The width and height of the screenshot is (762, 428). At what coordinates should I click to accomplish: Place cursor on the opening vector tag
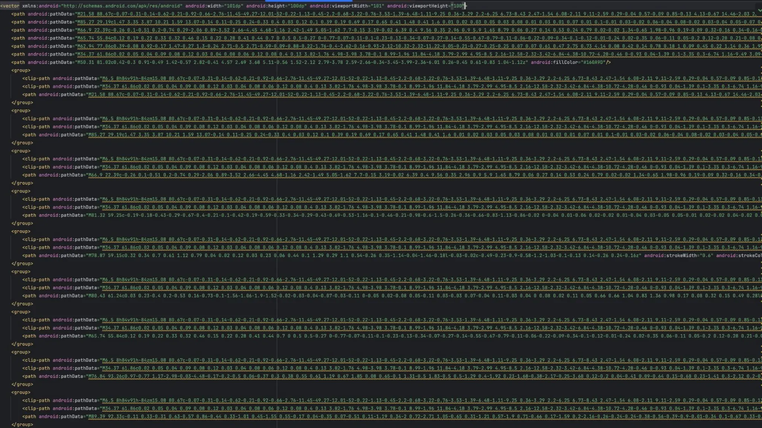click(10, 6)
